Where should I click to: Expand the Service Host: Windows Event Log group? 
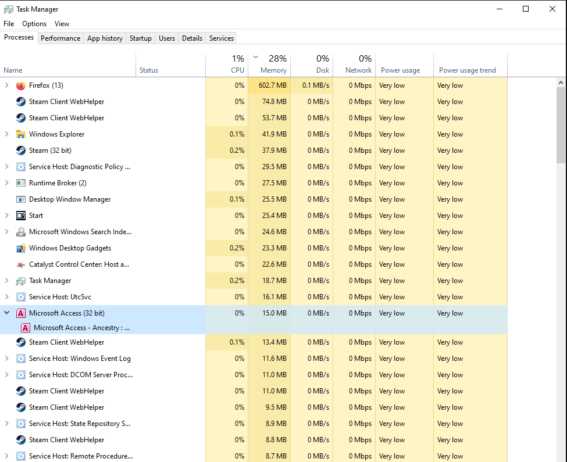pyautogui.click(x=6, y=359)
